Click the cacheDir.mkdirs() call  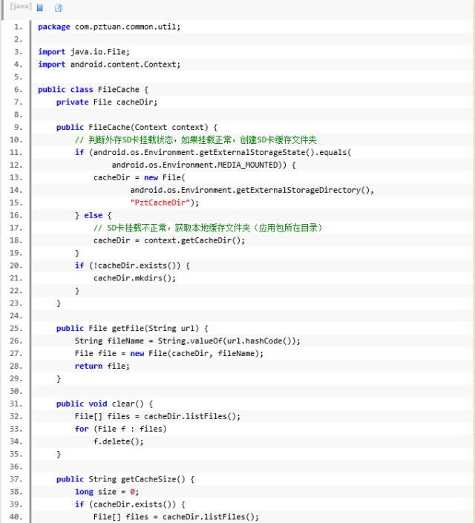point(134,278)
